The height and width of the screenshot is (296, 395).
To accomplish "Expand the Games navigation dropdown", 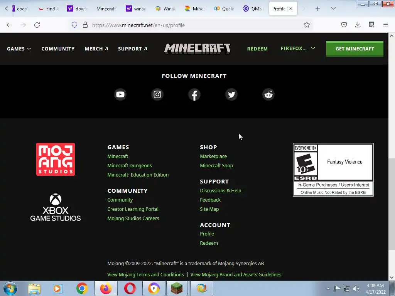I will click(19, 49).
